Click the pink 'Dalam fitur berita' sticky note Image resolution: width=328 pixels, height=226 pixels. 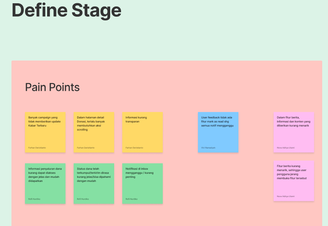point(294,132)
